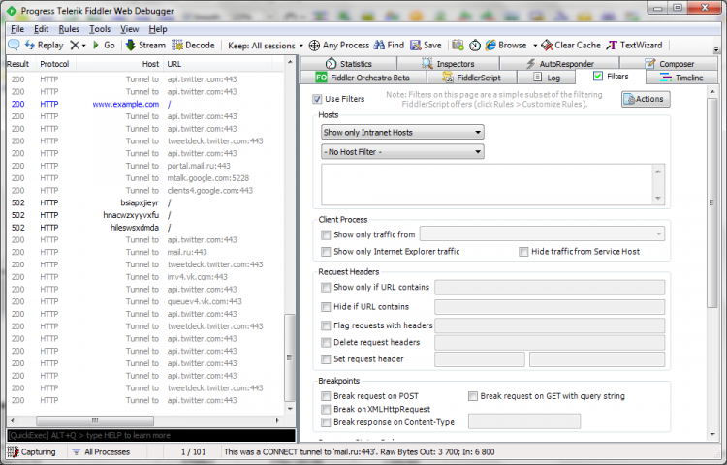
Task: Click the Remove (X) toolbar icon
Action: [75, 45]
